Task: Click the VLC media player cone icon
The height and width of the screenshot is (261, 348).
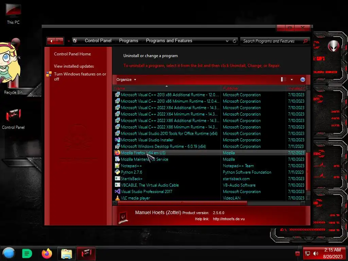Action: pos(117,198)
